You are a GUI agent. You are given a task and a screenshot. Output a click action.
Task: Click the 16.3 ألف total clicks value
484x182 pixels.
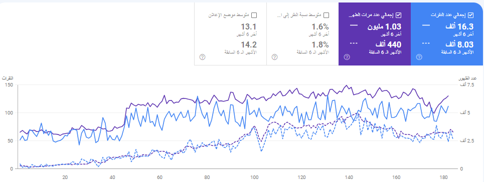click(x=459, y=27)
